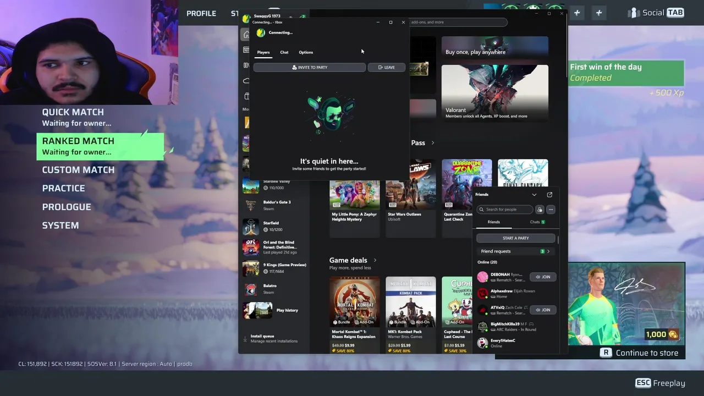Open Starfield in sidebar list

pos(274,226)
